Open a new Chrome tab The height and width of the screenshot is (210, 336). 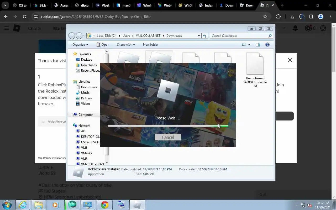coord(282,5)
